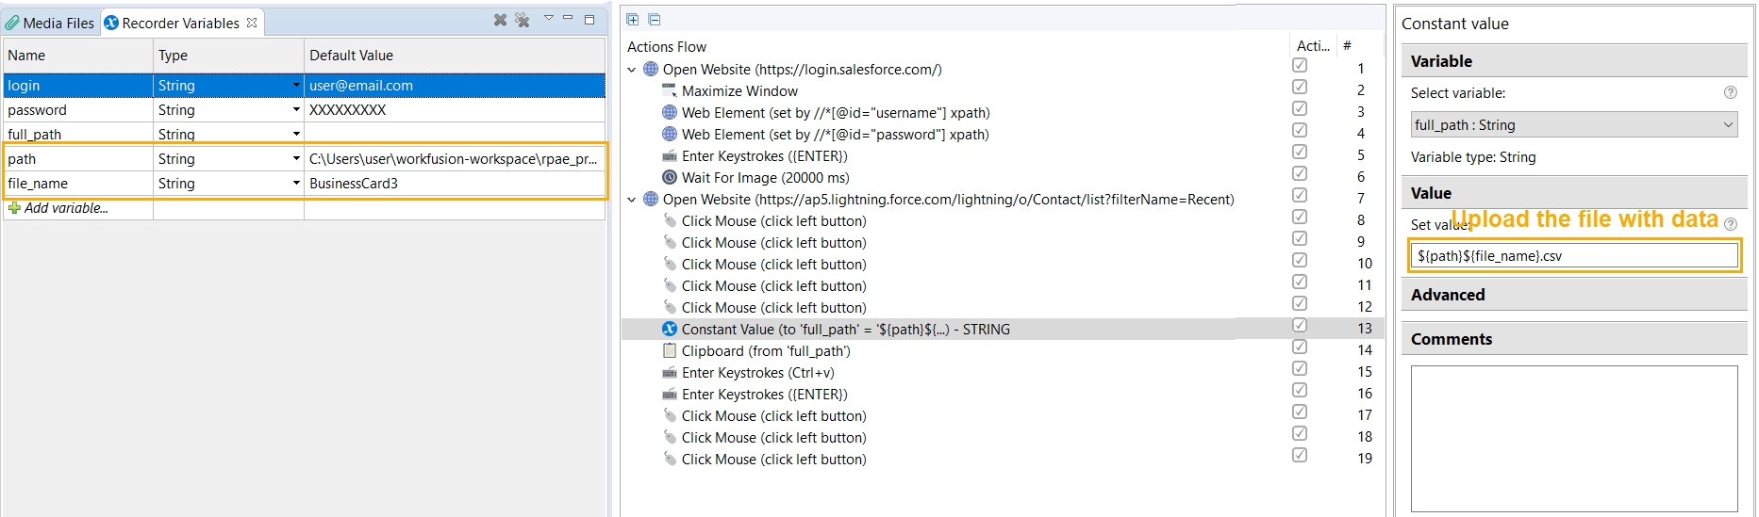Toggle active checkbox for Click Mouse row 18
This screenshot has width=1759, height=517.
pos(1300,433)
